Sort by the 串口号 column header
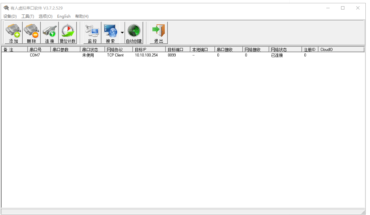Viewport: 370px width, 215px height. click(39, 50)
